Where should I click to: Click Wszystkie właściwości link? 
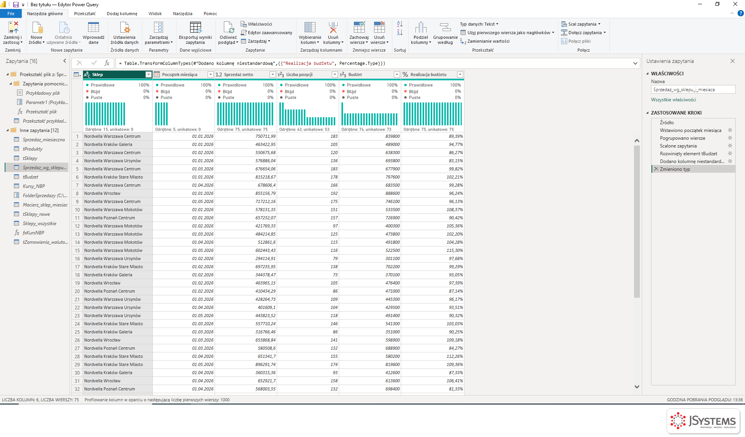pyautogui.click(x=673, y=100)
